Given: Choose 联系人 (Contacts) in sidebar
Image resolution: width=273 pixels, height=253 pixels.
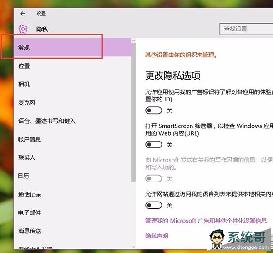Looking at the screenshot, I should [x=27, y=158].
